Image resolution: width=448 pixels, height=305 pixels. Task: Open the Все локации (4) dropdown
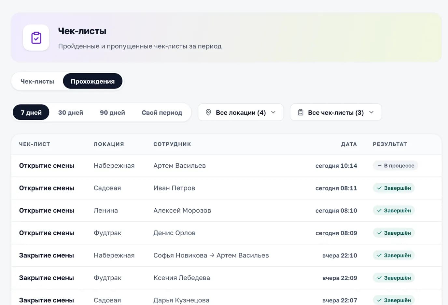(x=241, y=112)
